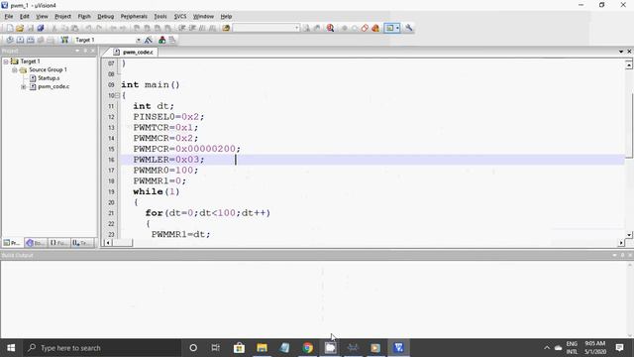Click the Indent selection icon

click(x=182, y=28)
